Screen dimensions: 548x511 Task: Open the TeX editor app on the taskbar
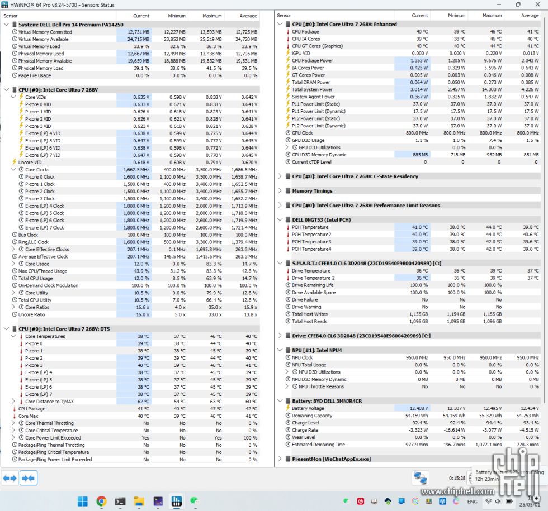(158, 502)
